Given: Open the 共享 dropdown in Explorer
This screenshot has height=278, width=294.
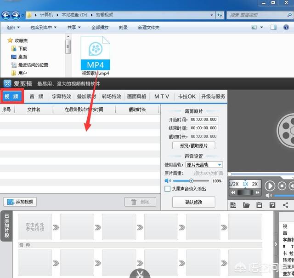Looking at the screenshot, I should [74, 28].
